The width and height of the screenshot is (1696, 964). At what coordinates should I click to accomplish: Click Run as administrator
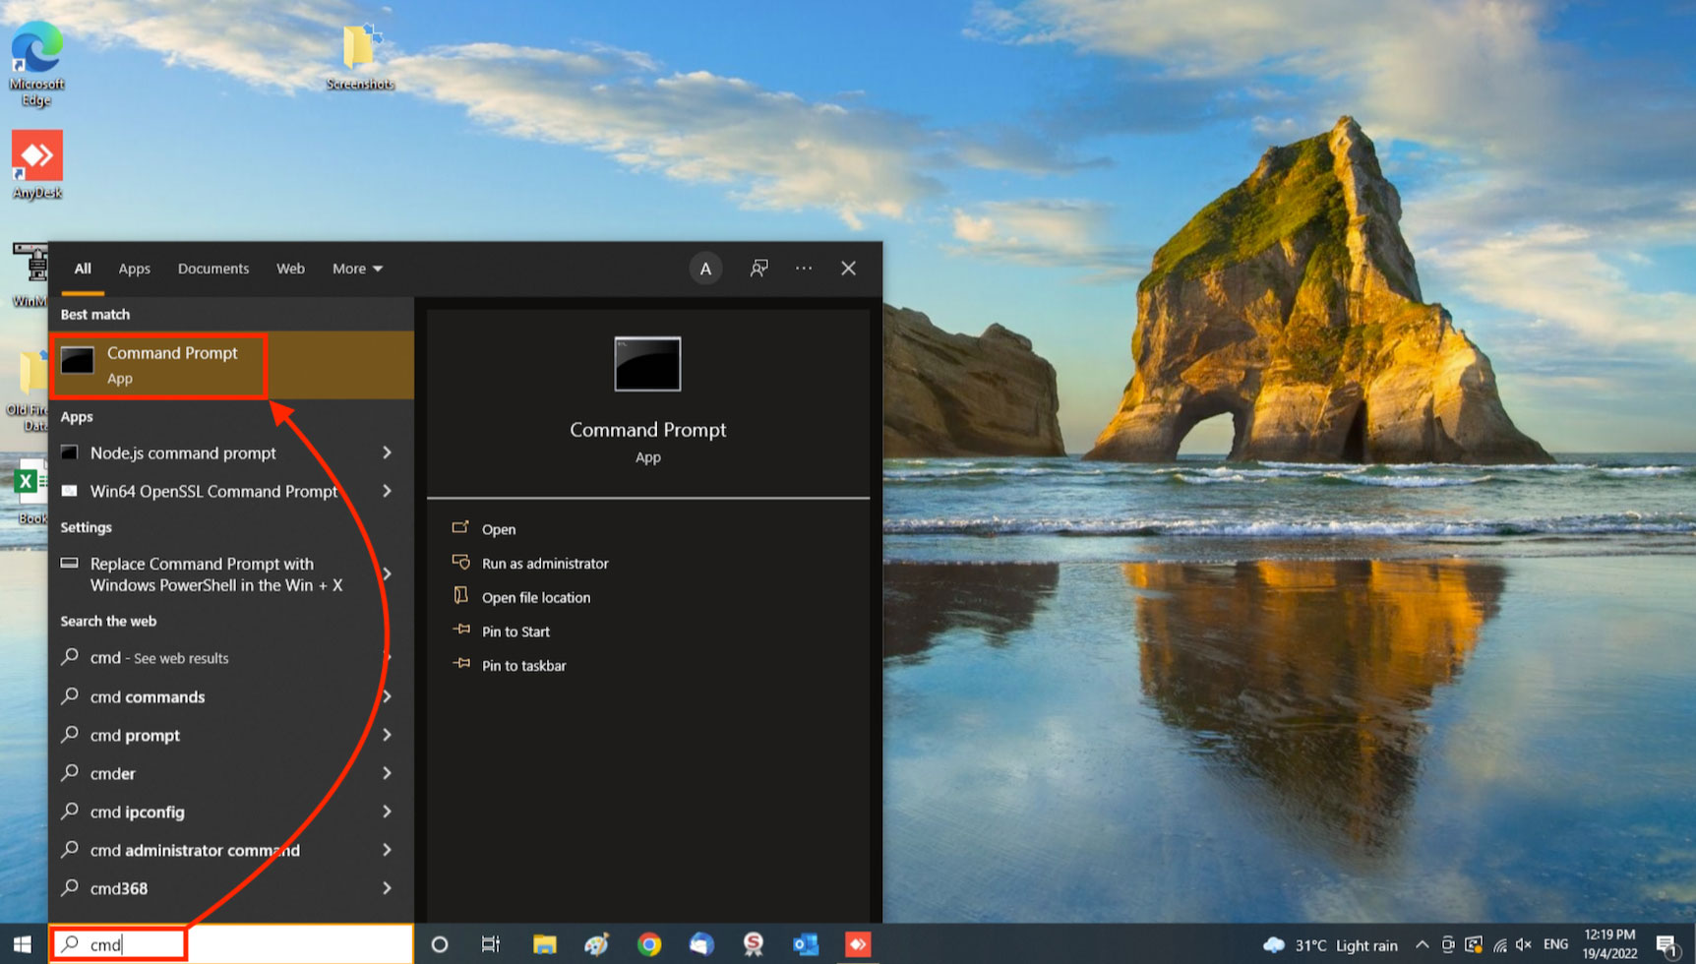coord(545,564)
